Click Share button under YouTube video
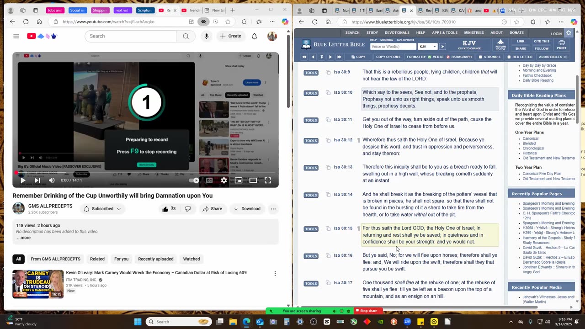The image size is (585, 329). point(213,209)
